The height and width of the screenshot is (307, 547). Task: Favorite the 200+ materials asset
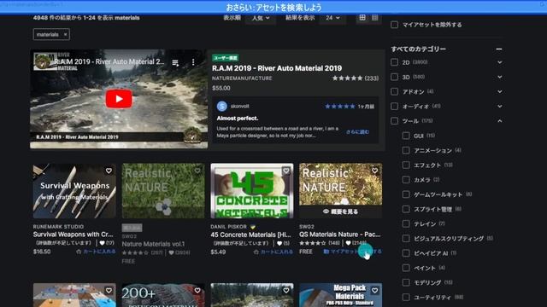click(197, 290)
